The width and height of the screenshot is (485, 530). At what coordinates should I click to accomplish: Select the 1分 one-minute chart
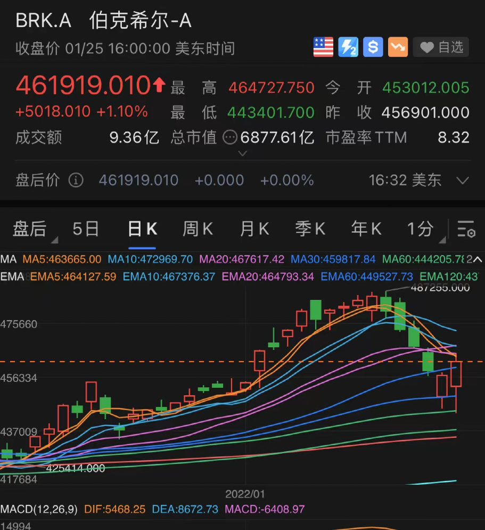[x=421, y=229]
